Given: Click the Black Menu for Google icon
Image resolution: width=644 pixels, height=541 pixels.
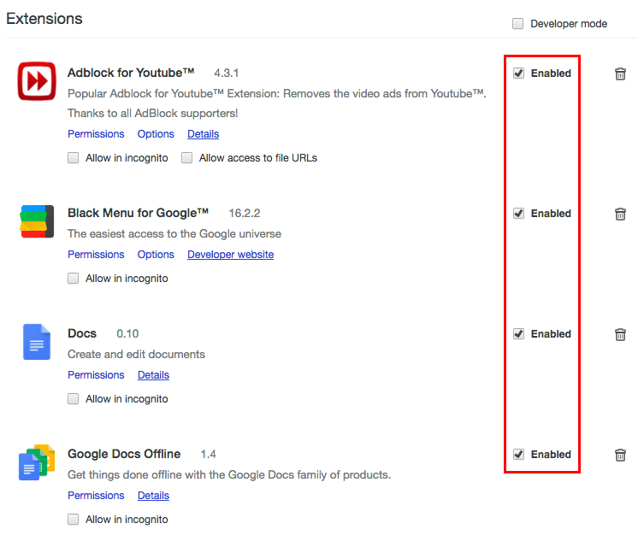Looking at the screenshot, I should (x=37, y=221).
